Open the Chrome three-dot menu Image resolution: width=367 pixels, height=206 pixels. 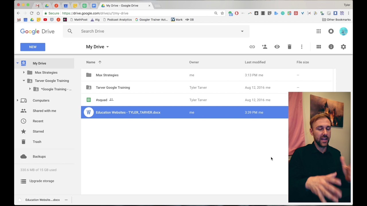(x=348, y=13)
